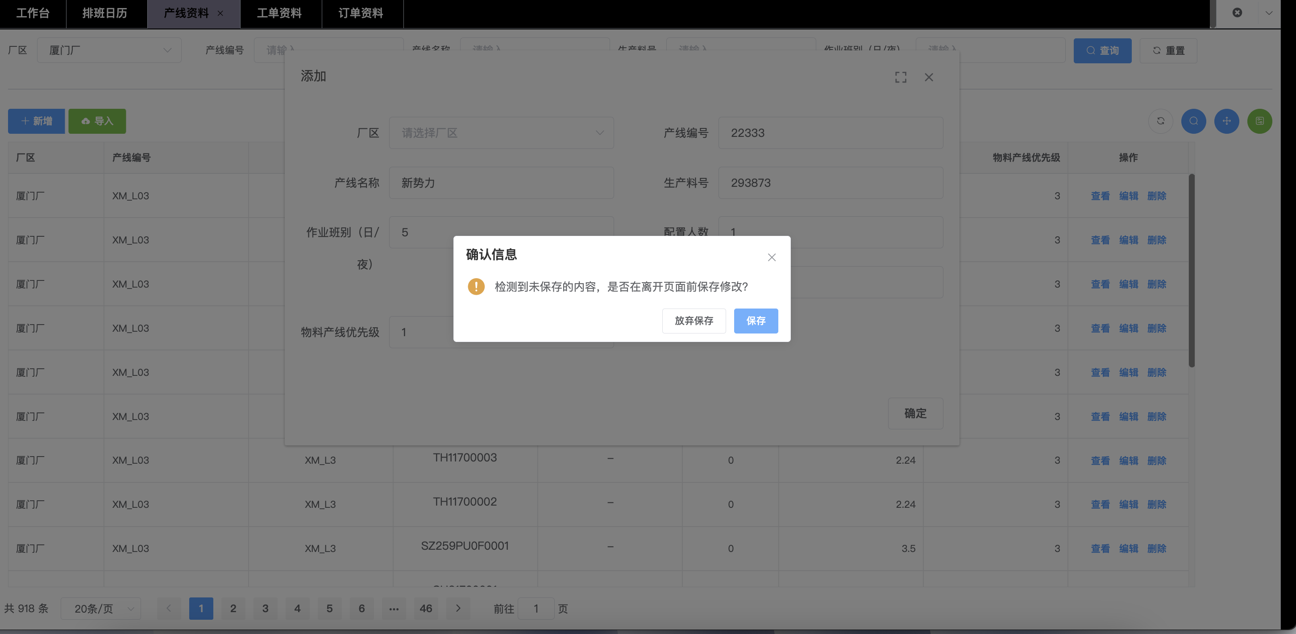Close the 添加 dialog with X icon
Image resolution: width=1296 pixels, height=634 pixels.
pos(929,77)
